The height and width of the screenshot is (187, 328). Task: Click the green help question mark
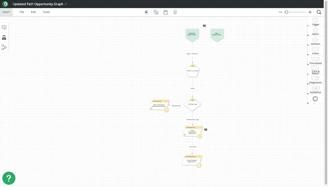click(x=9, y=178)
